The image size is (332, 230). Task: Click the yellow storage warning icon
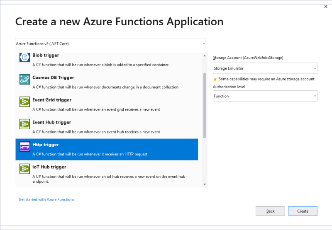tap(215, 79)
